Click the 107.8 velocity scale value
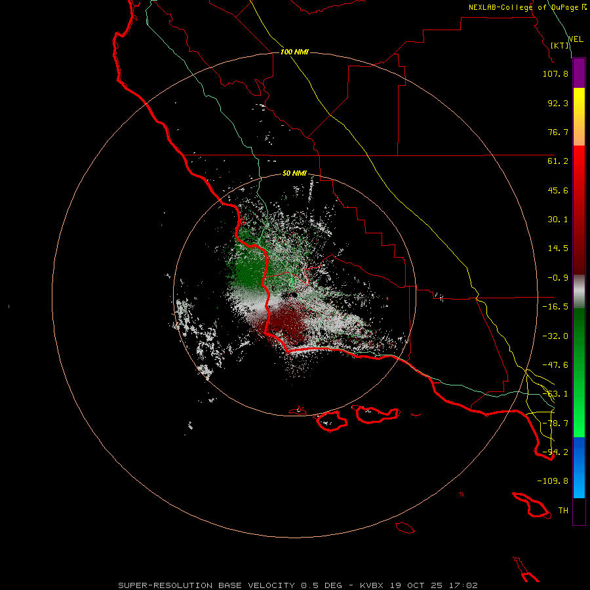 click(555, 73)
